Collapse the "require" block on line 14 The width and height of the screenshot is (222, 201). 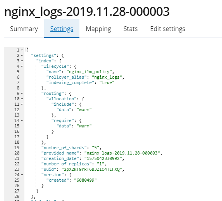click(22, 120)
